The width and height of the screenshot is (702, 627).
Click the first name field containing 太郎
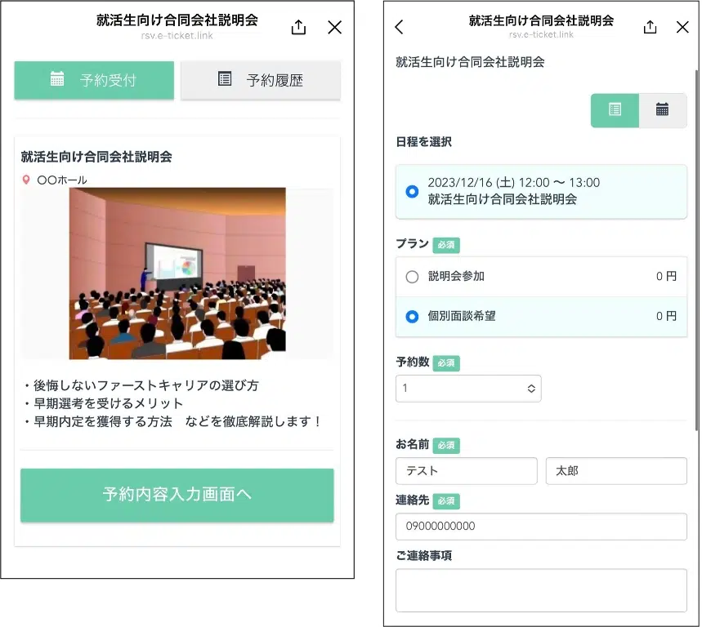click(x=616, y=471)
